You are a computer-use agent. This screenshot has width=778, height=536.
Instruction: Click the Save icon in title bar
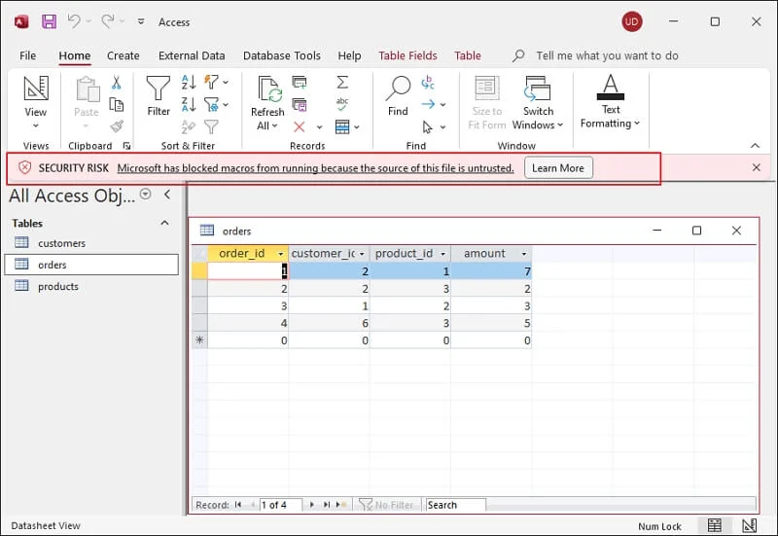coord(49,21)
